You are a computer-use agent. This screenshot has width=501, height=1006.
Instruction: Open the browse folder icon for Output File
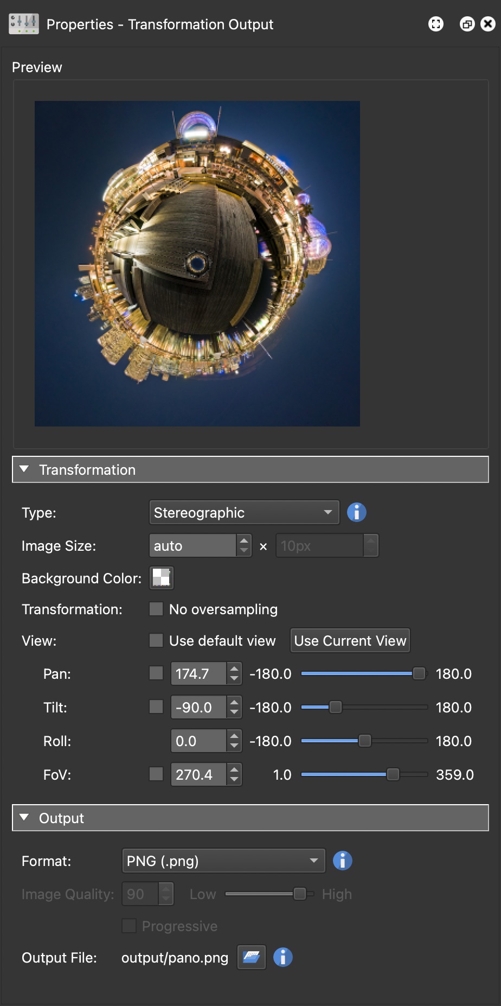252,957
